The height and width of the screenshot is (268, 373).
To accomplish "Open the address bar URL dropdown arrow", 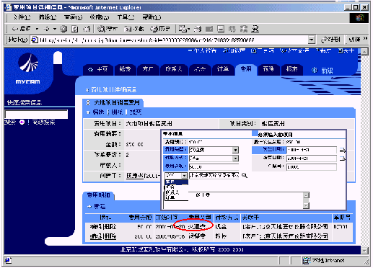I will (x=312, y=40).
